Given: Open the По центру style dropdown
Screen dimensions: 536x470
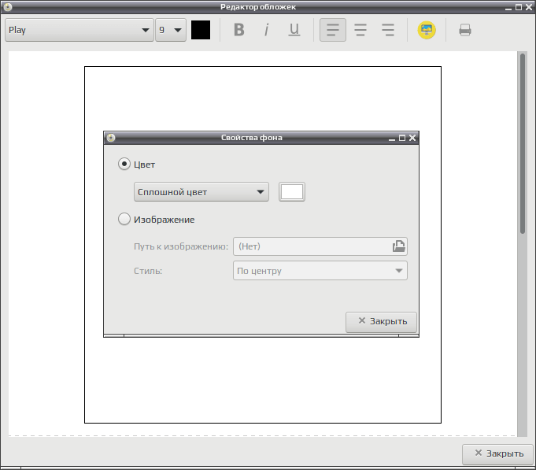Looking at the screenshot, I should pyautogui.click(x=320, y=271).
